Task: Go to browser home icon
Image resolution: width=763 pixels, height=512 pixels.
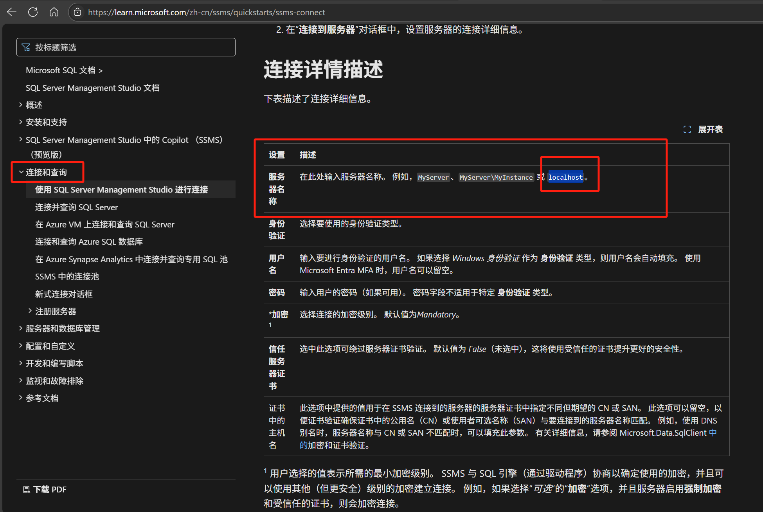Action: pyautogui.click(x=54, y=12)
